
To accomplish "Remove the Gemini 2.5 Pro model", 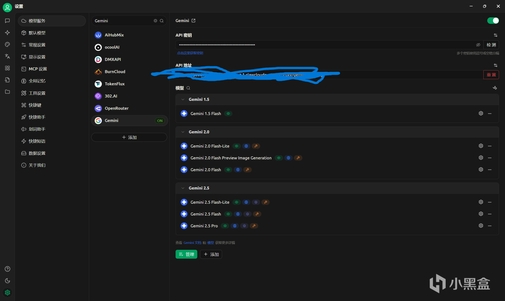I will (490, 226).
